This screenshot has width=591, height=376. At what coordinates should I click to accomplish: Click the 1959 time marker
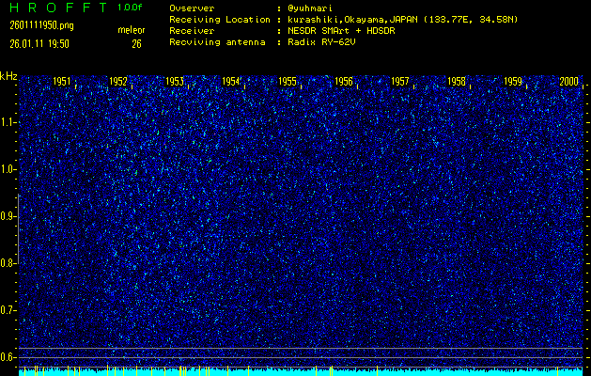(x=513, y=82)
